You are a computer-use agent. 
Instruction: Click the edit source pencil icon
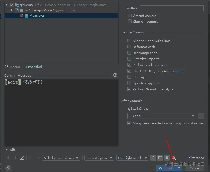click(x=22, y=158)
